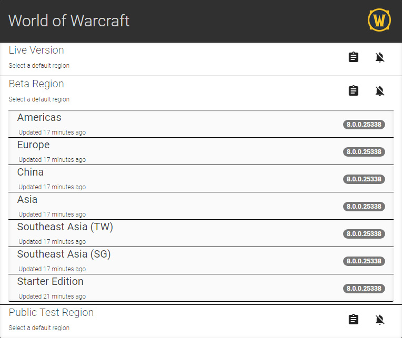The image size is (402, 338).
Task: Toggle notifications bell for Beta Region
Action: (380, 91)
